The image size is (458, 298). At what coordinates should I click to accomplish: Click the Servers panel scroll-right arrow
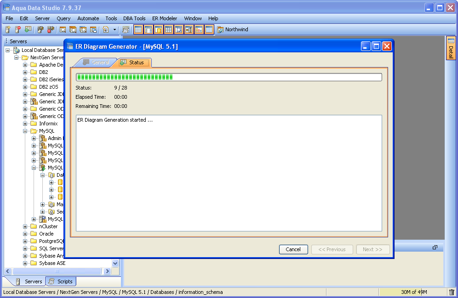click(107, 271)
